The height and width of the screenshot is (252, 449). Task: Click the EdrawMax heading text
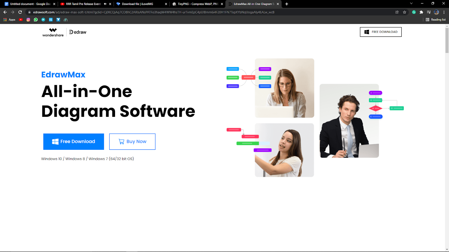tap(63, 74)
